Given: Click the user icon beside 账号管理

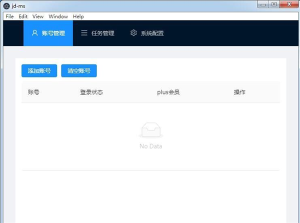Looking at the screenshot, I should coord(35,33).
